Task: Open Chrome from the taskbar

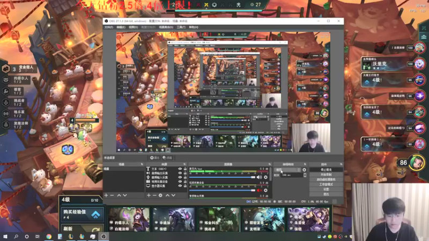Action: click(x=49, y=236)
